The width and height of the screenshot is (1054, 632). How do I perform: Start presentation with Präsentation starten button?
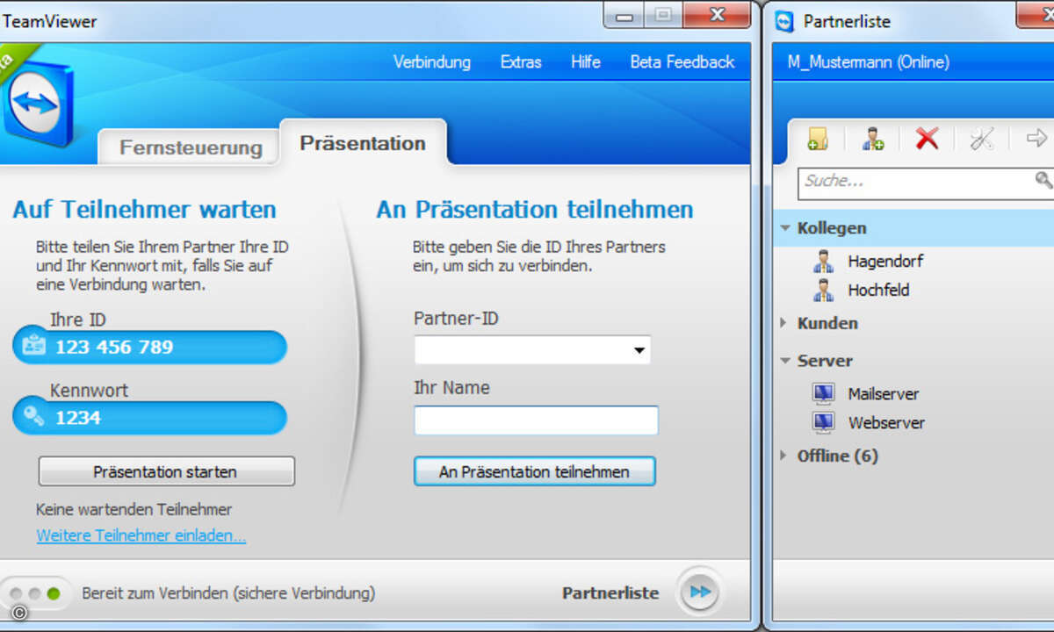(x=166, y=471)
